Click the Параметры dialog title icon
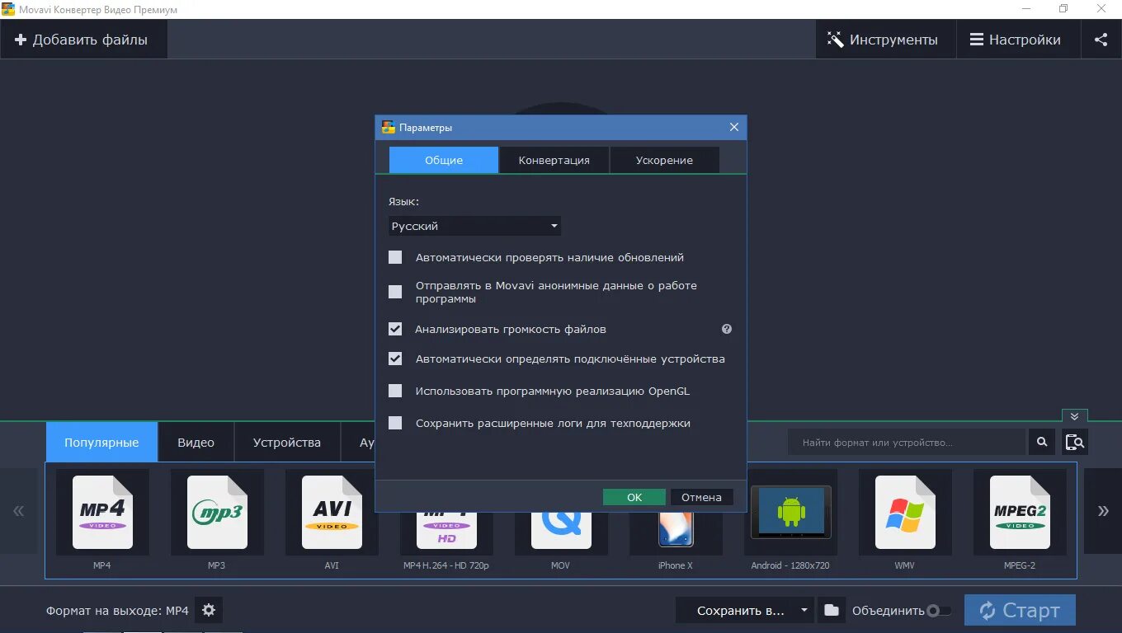The height and width of the screenshot is (633, 1122). coord(389,127)
